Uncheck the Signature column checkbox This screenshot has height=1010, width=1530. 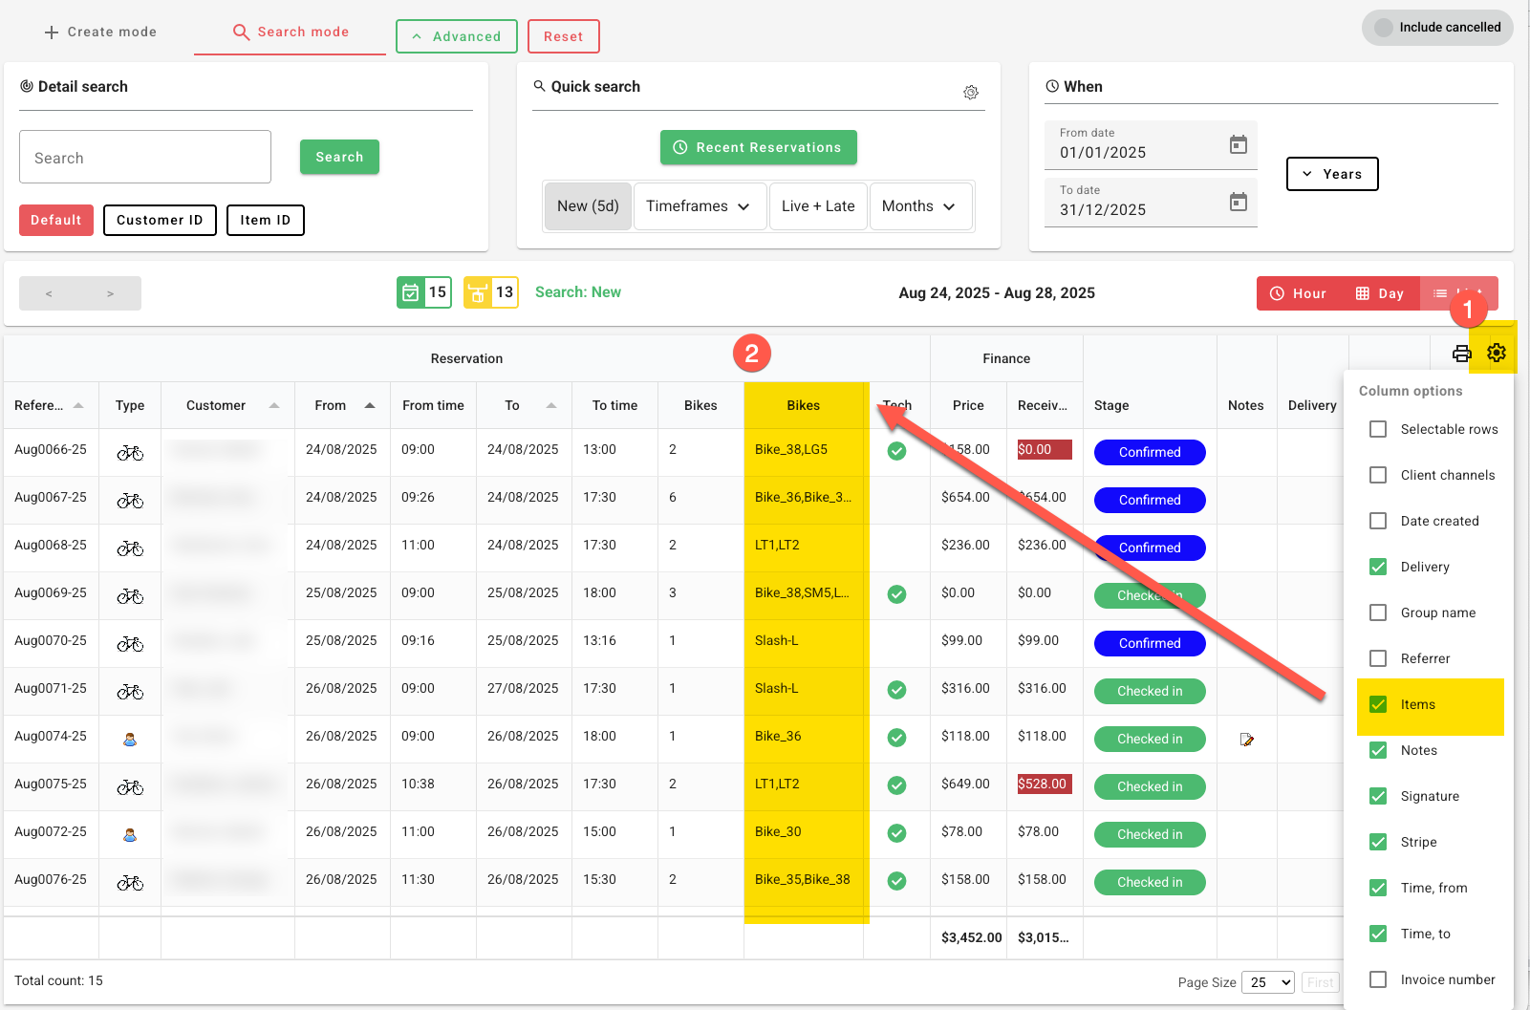point(1378,796)
